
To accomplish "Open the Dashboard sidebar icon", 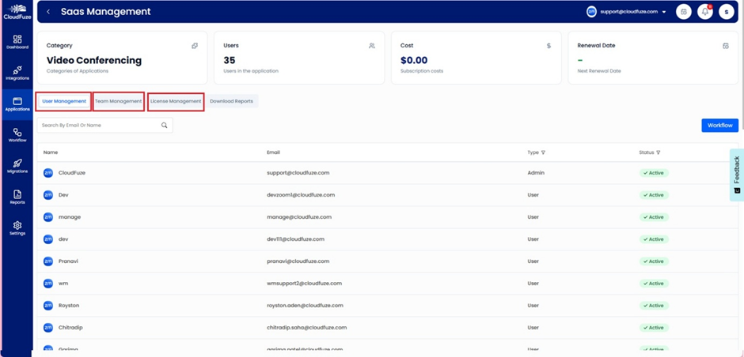I will point(17,41).
